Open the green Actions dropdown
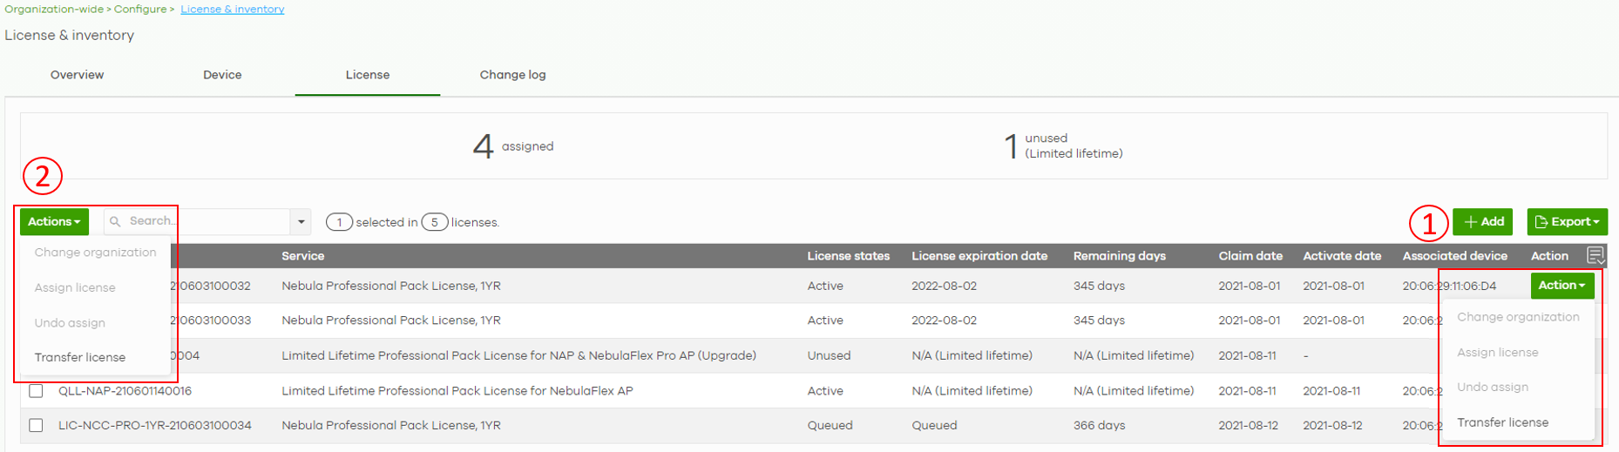This screenshot has height=452, width=1619. coord(54,221)
